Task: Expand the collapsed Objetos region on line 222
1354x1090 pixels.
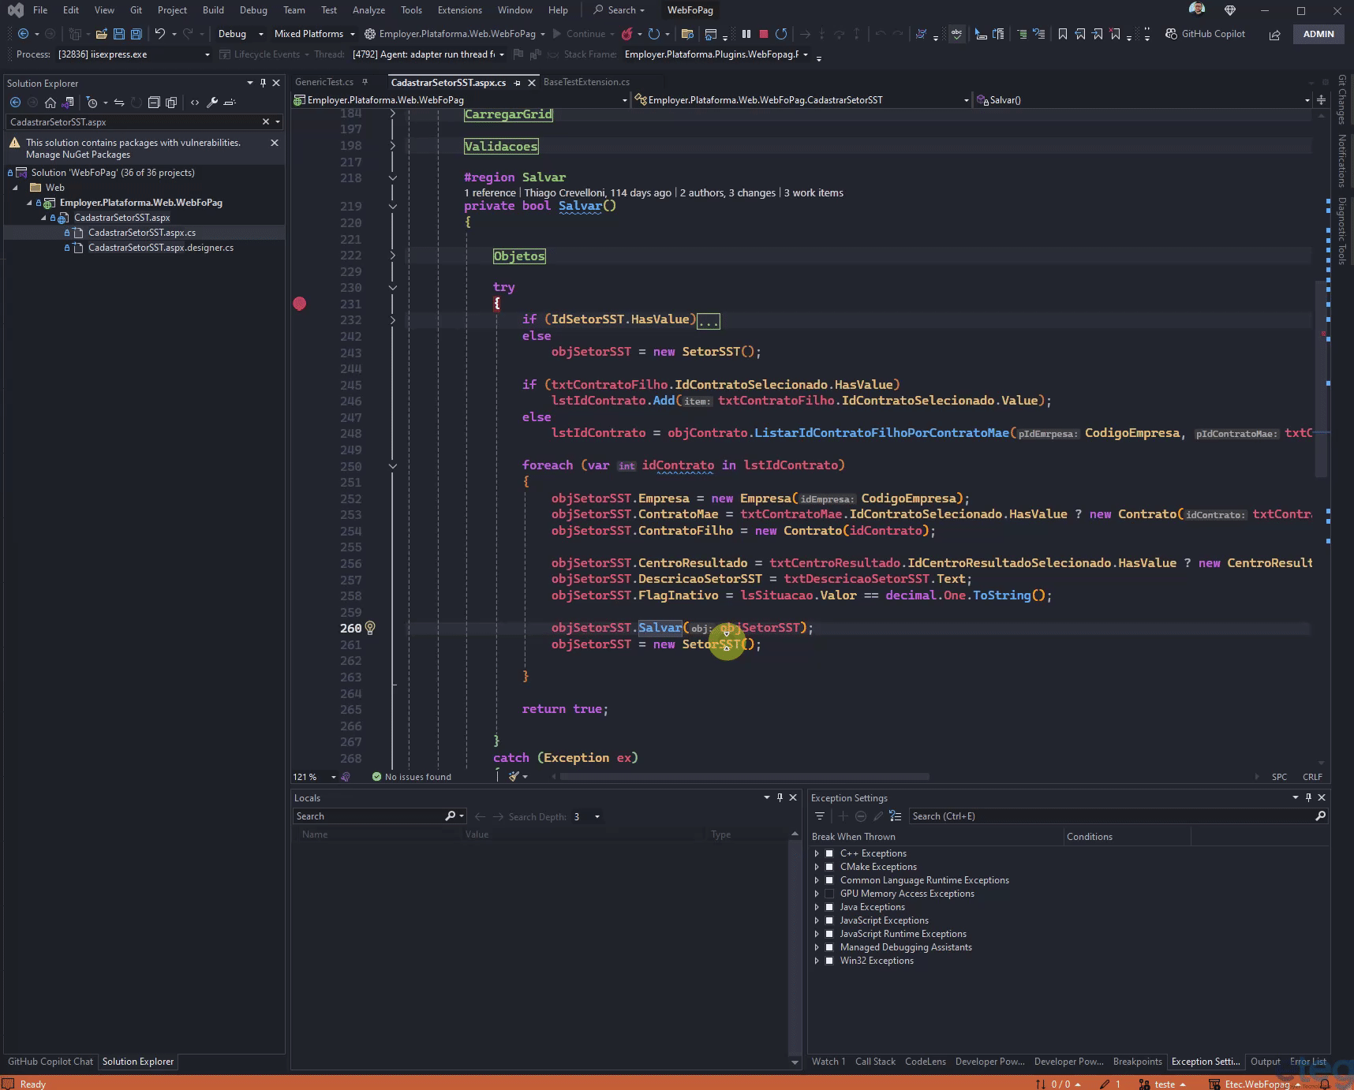Action: (x=392, y=256)
